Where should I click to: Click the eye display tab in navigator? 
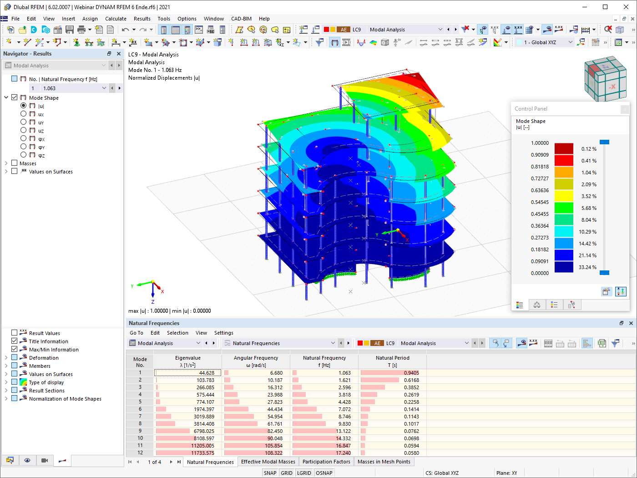click(27, 460)
